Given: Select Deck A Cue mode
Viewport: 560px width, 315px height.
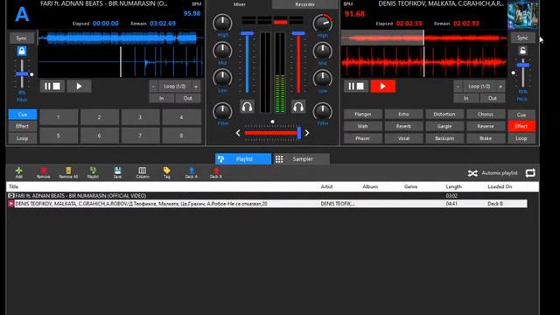Looking at the screenshot, I should [22, 115].
